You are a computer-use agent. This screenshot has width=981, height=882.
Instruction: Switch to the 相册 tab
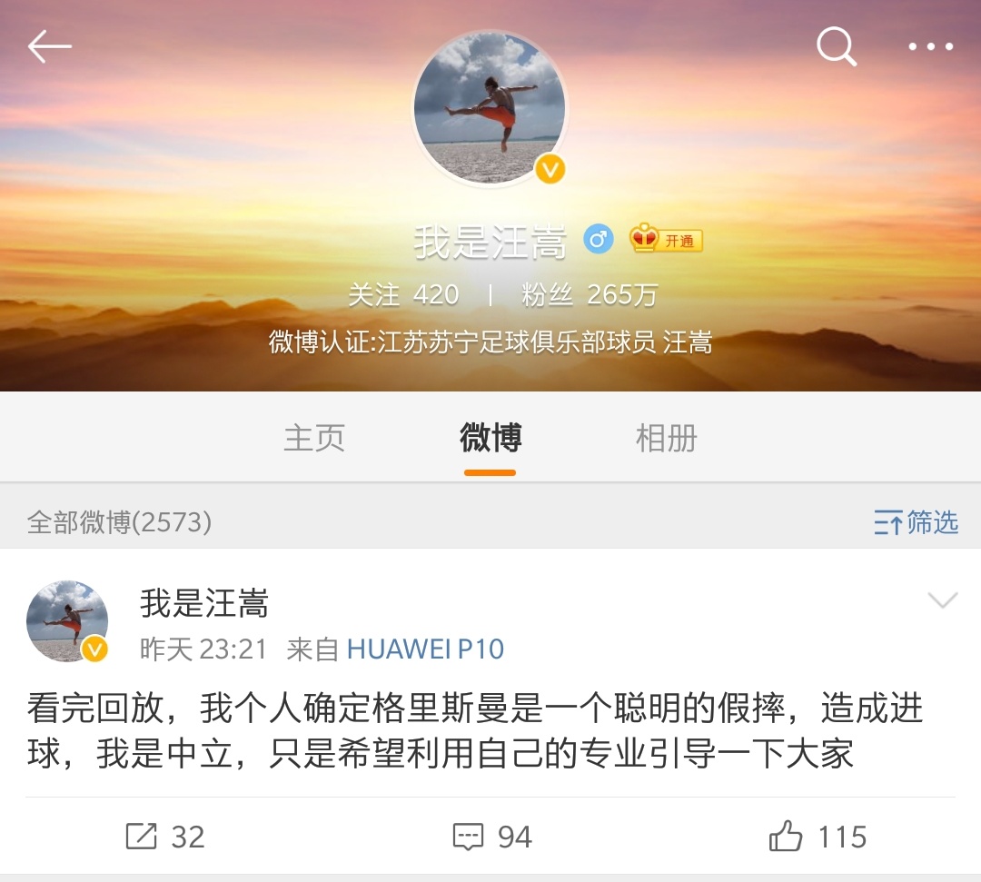coord(667,438)
